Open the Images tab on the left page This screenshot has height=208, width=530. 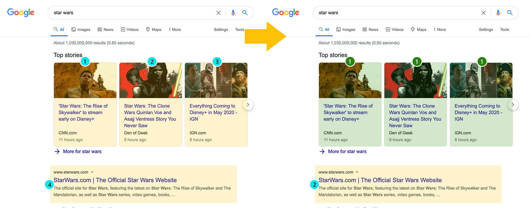pyautogui.click(x=81, y=29)
